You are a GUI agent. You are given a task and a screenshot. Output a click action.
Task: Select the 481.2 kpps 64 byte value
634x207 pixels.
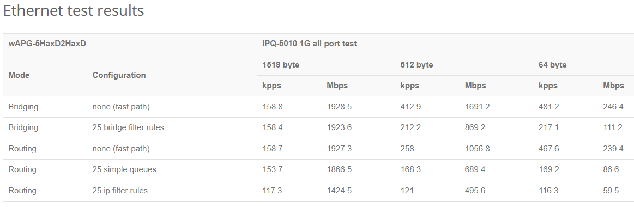[x=548, y=107]
